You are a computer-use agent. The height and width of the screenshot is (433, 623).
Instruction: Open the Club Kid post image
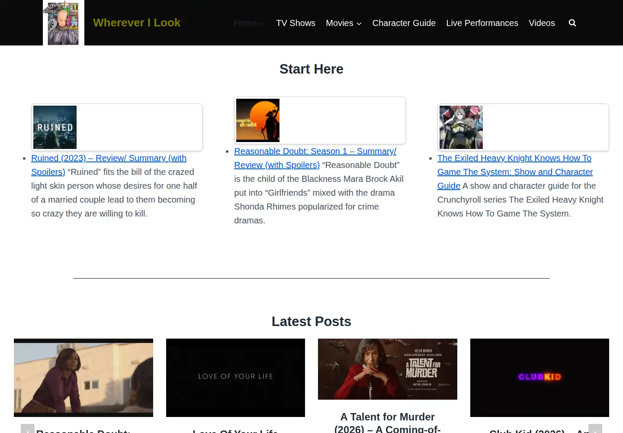[540, 378]
